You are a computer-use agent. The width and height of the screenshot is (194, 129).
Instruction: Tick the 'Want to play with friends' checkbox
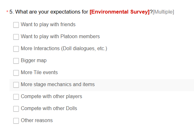(x=16, y=25)
